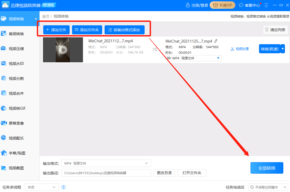Viewport: 290px width, 192px height.
Task: Click the info icon beside multithreading setting
Action: (x=63, y=187)
